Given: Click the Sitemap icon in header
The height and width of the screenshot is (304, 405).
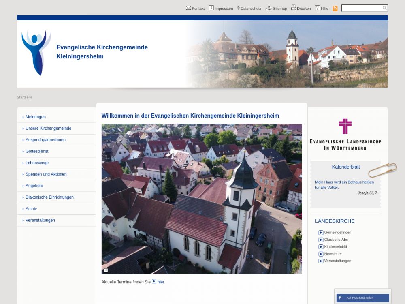Looking at the screenshot, I should tap(269, 8).
